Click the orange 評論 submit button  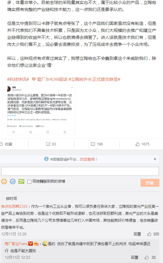coord(150,183)
